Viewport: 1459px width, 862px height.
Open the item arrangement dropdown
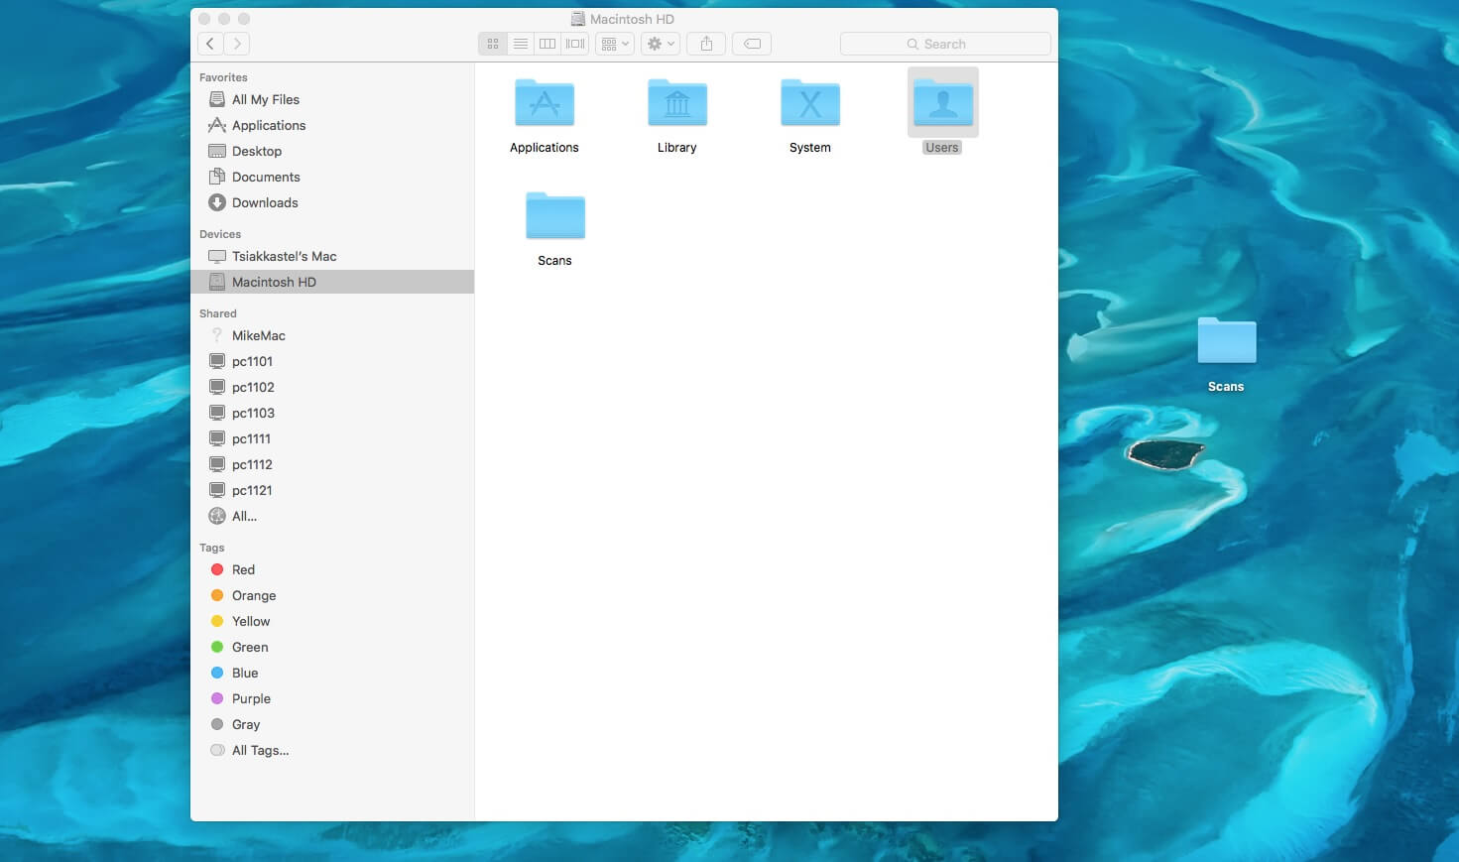pyautogui.click(x=615, y=44)
